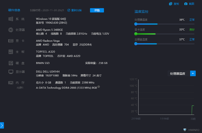Click the 截图 camera screenshot icon
This screenshot has height=133, width=202.
pyautogui.click(x=186, y=4)
